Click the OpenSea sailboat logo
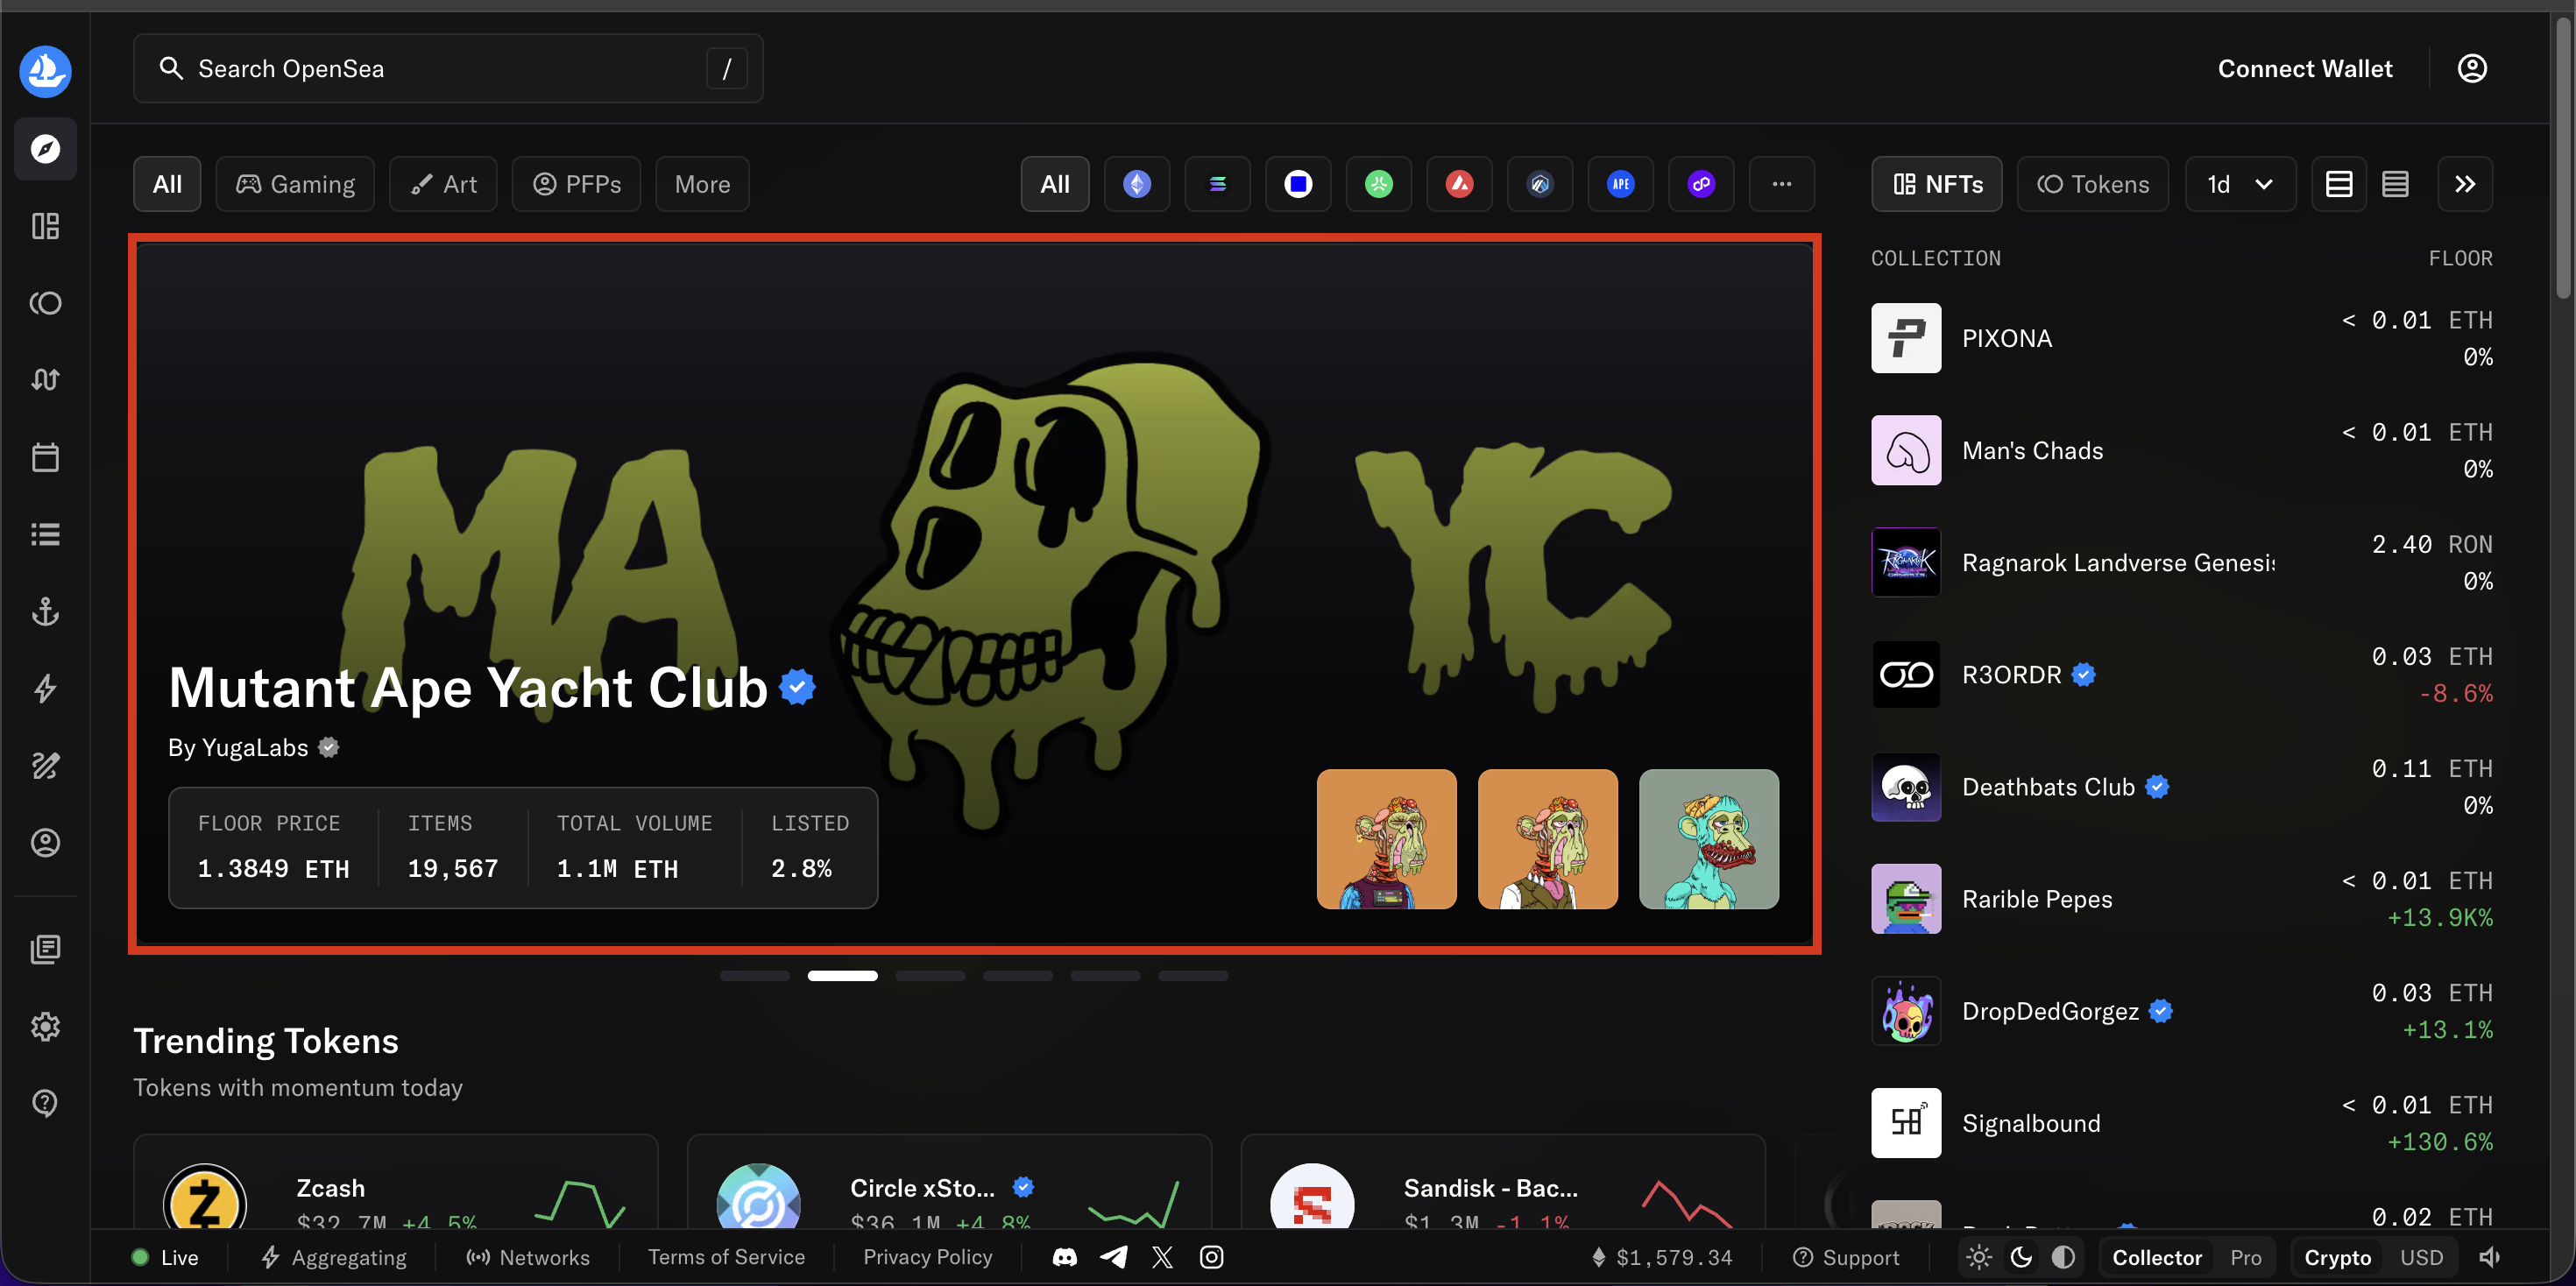The width and height of the screenshot is (2576, 1286). [45, 71]
